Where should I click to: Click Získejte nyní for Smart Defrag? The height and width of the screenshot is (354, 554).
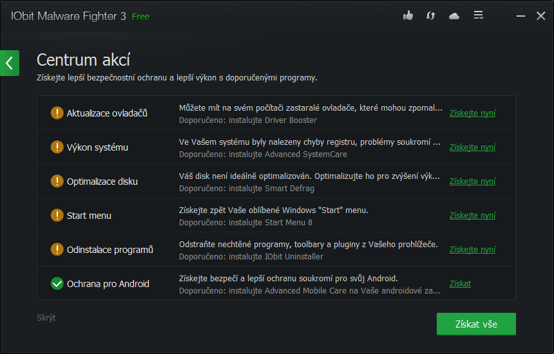click(472, 182)
